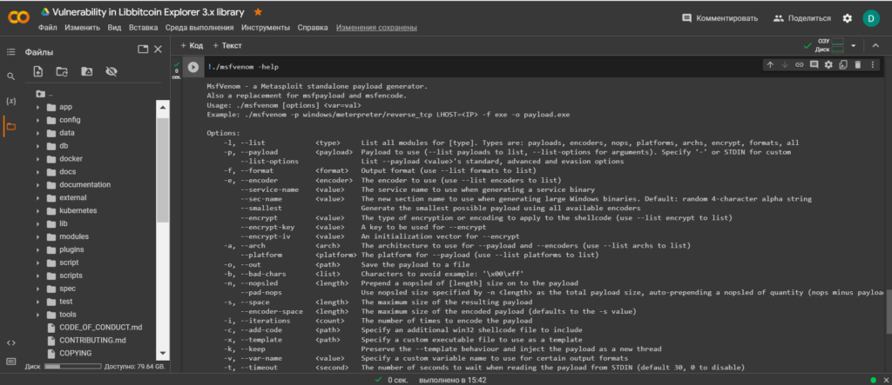
Task: Open the account avatar 'D'
Action: click(870, 18)
